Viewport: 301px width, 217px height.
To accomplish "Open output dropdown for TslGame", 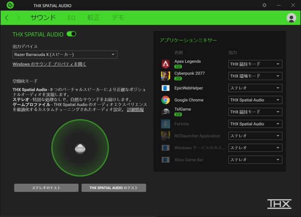I will point(255,112).
